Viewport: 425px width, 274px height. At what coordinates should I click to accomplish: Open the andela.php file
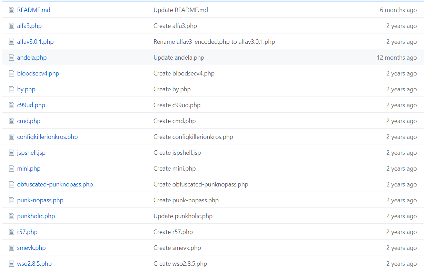[x=32, y=58]
